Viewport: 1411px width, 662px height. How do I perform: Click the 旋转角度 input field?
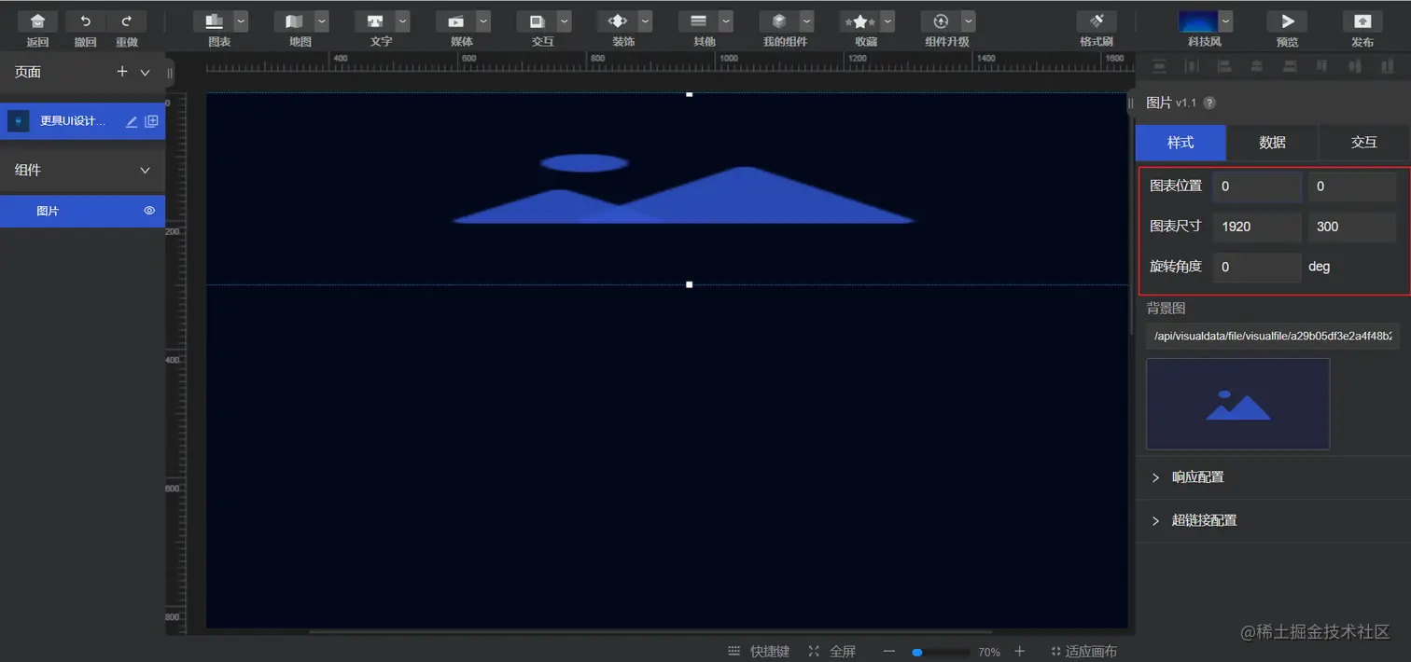(x=1257, y=267)
